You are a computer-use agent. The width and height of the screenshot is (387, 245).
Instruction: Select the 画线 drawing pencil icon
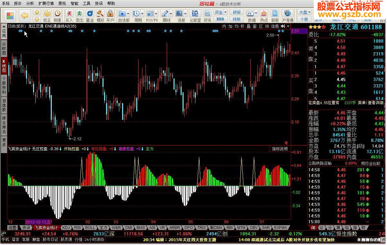165,13
